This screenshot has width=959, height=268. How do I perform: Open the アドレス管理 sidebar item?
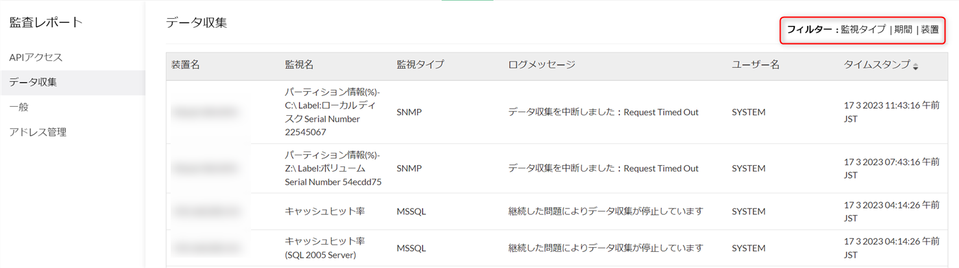pyautogui.click(x=38, y=132)
